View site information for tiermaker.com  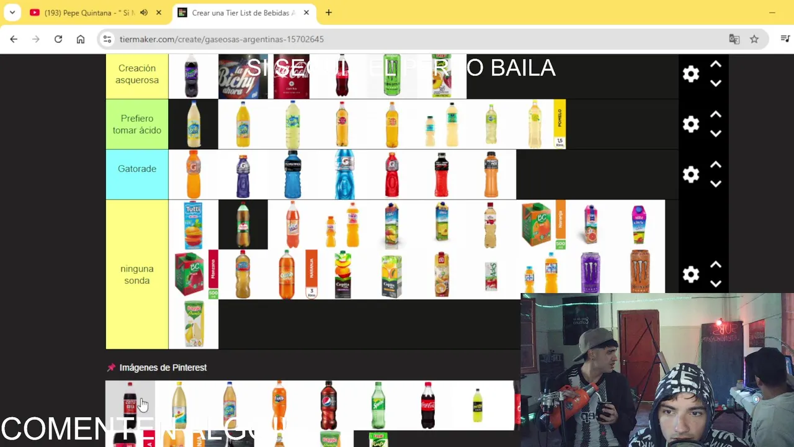107,39
